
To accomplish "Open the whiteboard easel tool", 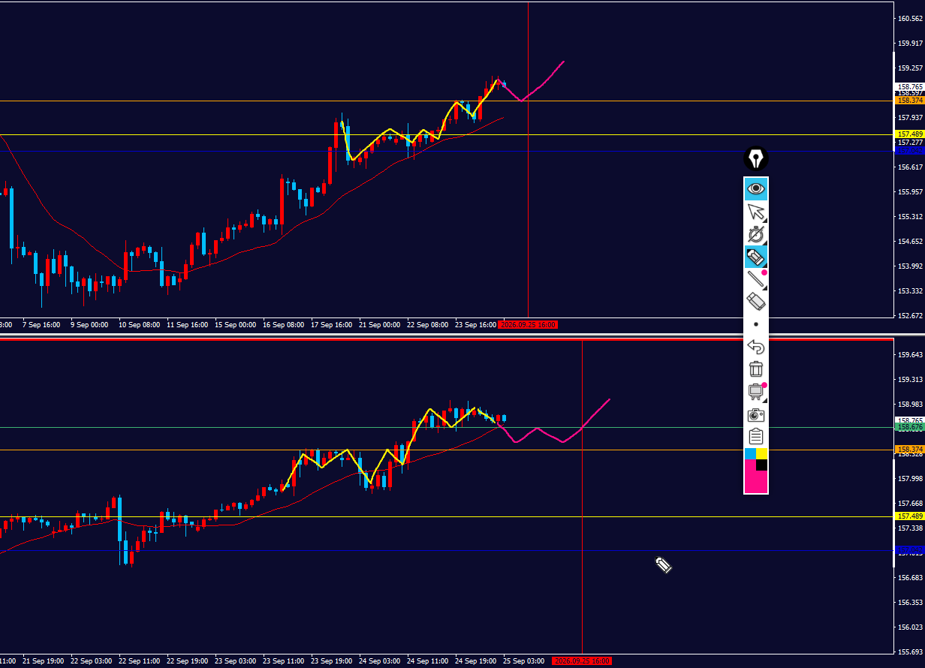I will pyautogui.click(x=756, y=392).
